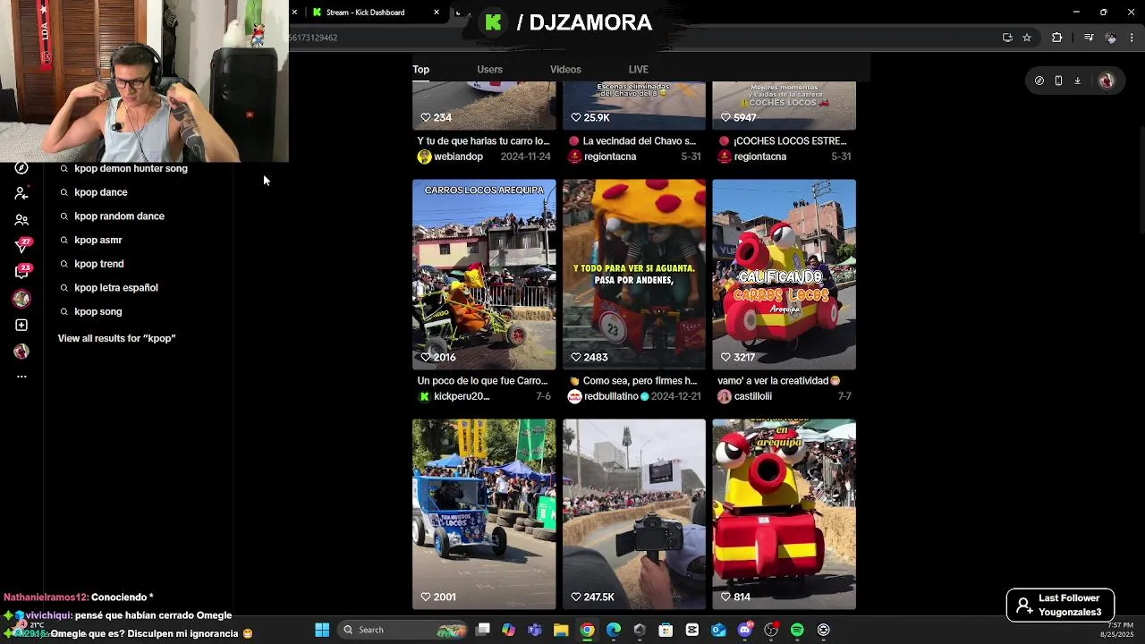The width and height of the screenshot is (1145, 644).
Task: Like the video with 2483 likes
Action: point(576,357)
